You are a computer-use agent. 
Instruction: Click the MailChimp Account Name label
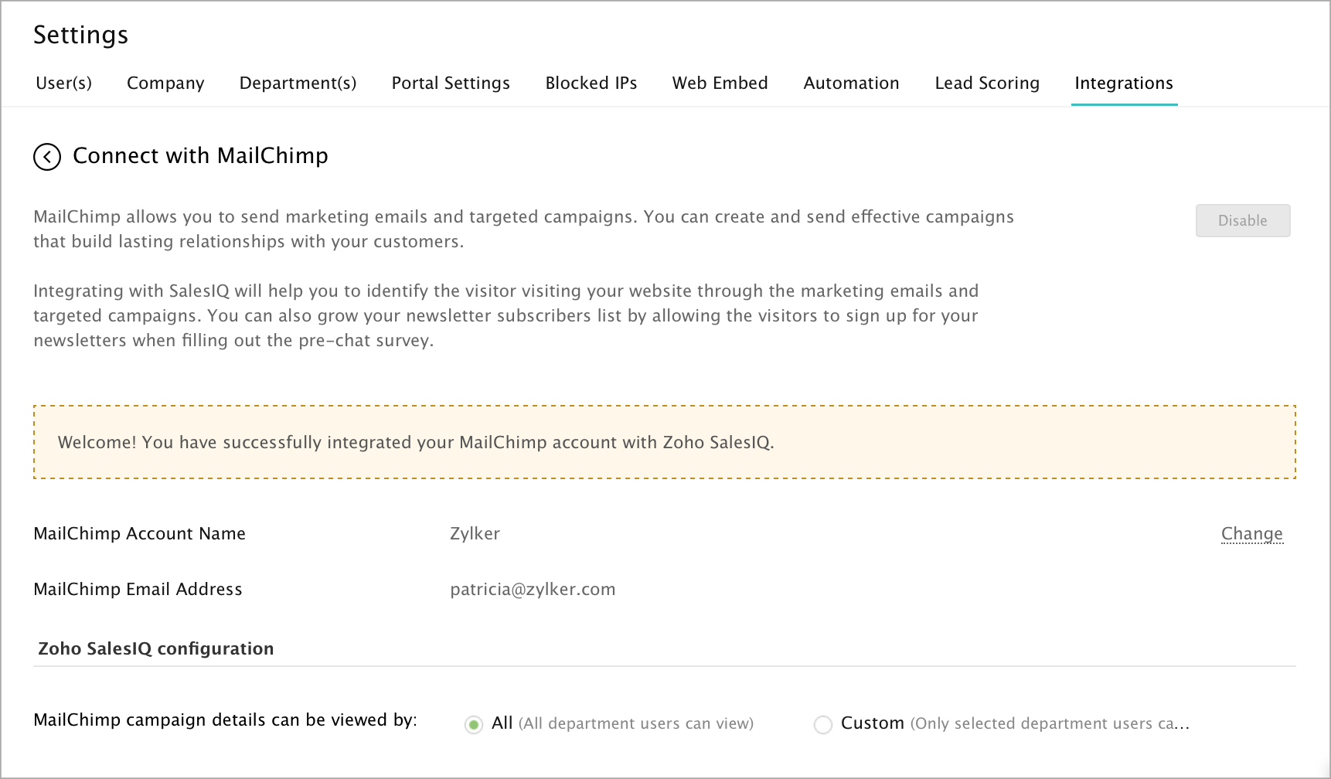coord(140,533)
